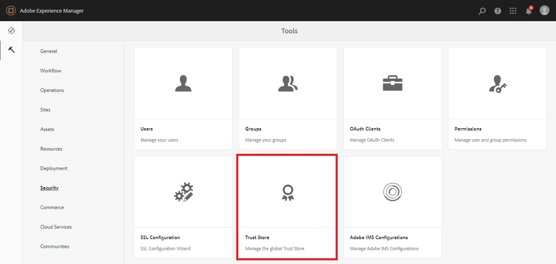
Task: Open the OAuth Clients card title
Action: [x=365, y=129]
